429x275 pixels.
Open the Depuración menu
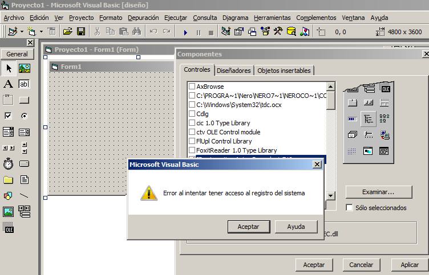tap(143, 18)
